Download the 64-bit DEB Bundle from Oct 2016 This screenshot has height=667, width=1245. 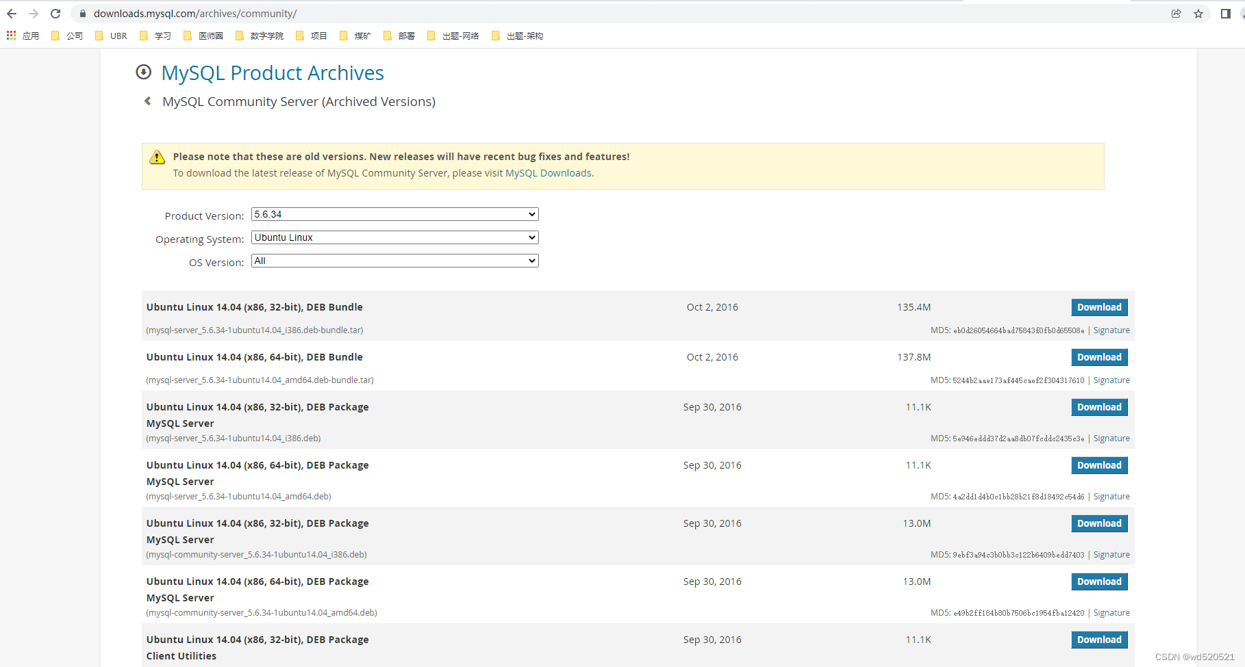[x=1098, y=356]
